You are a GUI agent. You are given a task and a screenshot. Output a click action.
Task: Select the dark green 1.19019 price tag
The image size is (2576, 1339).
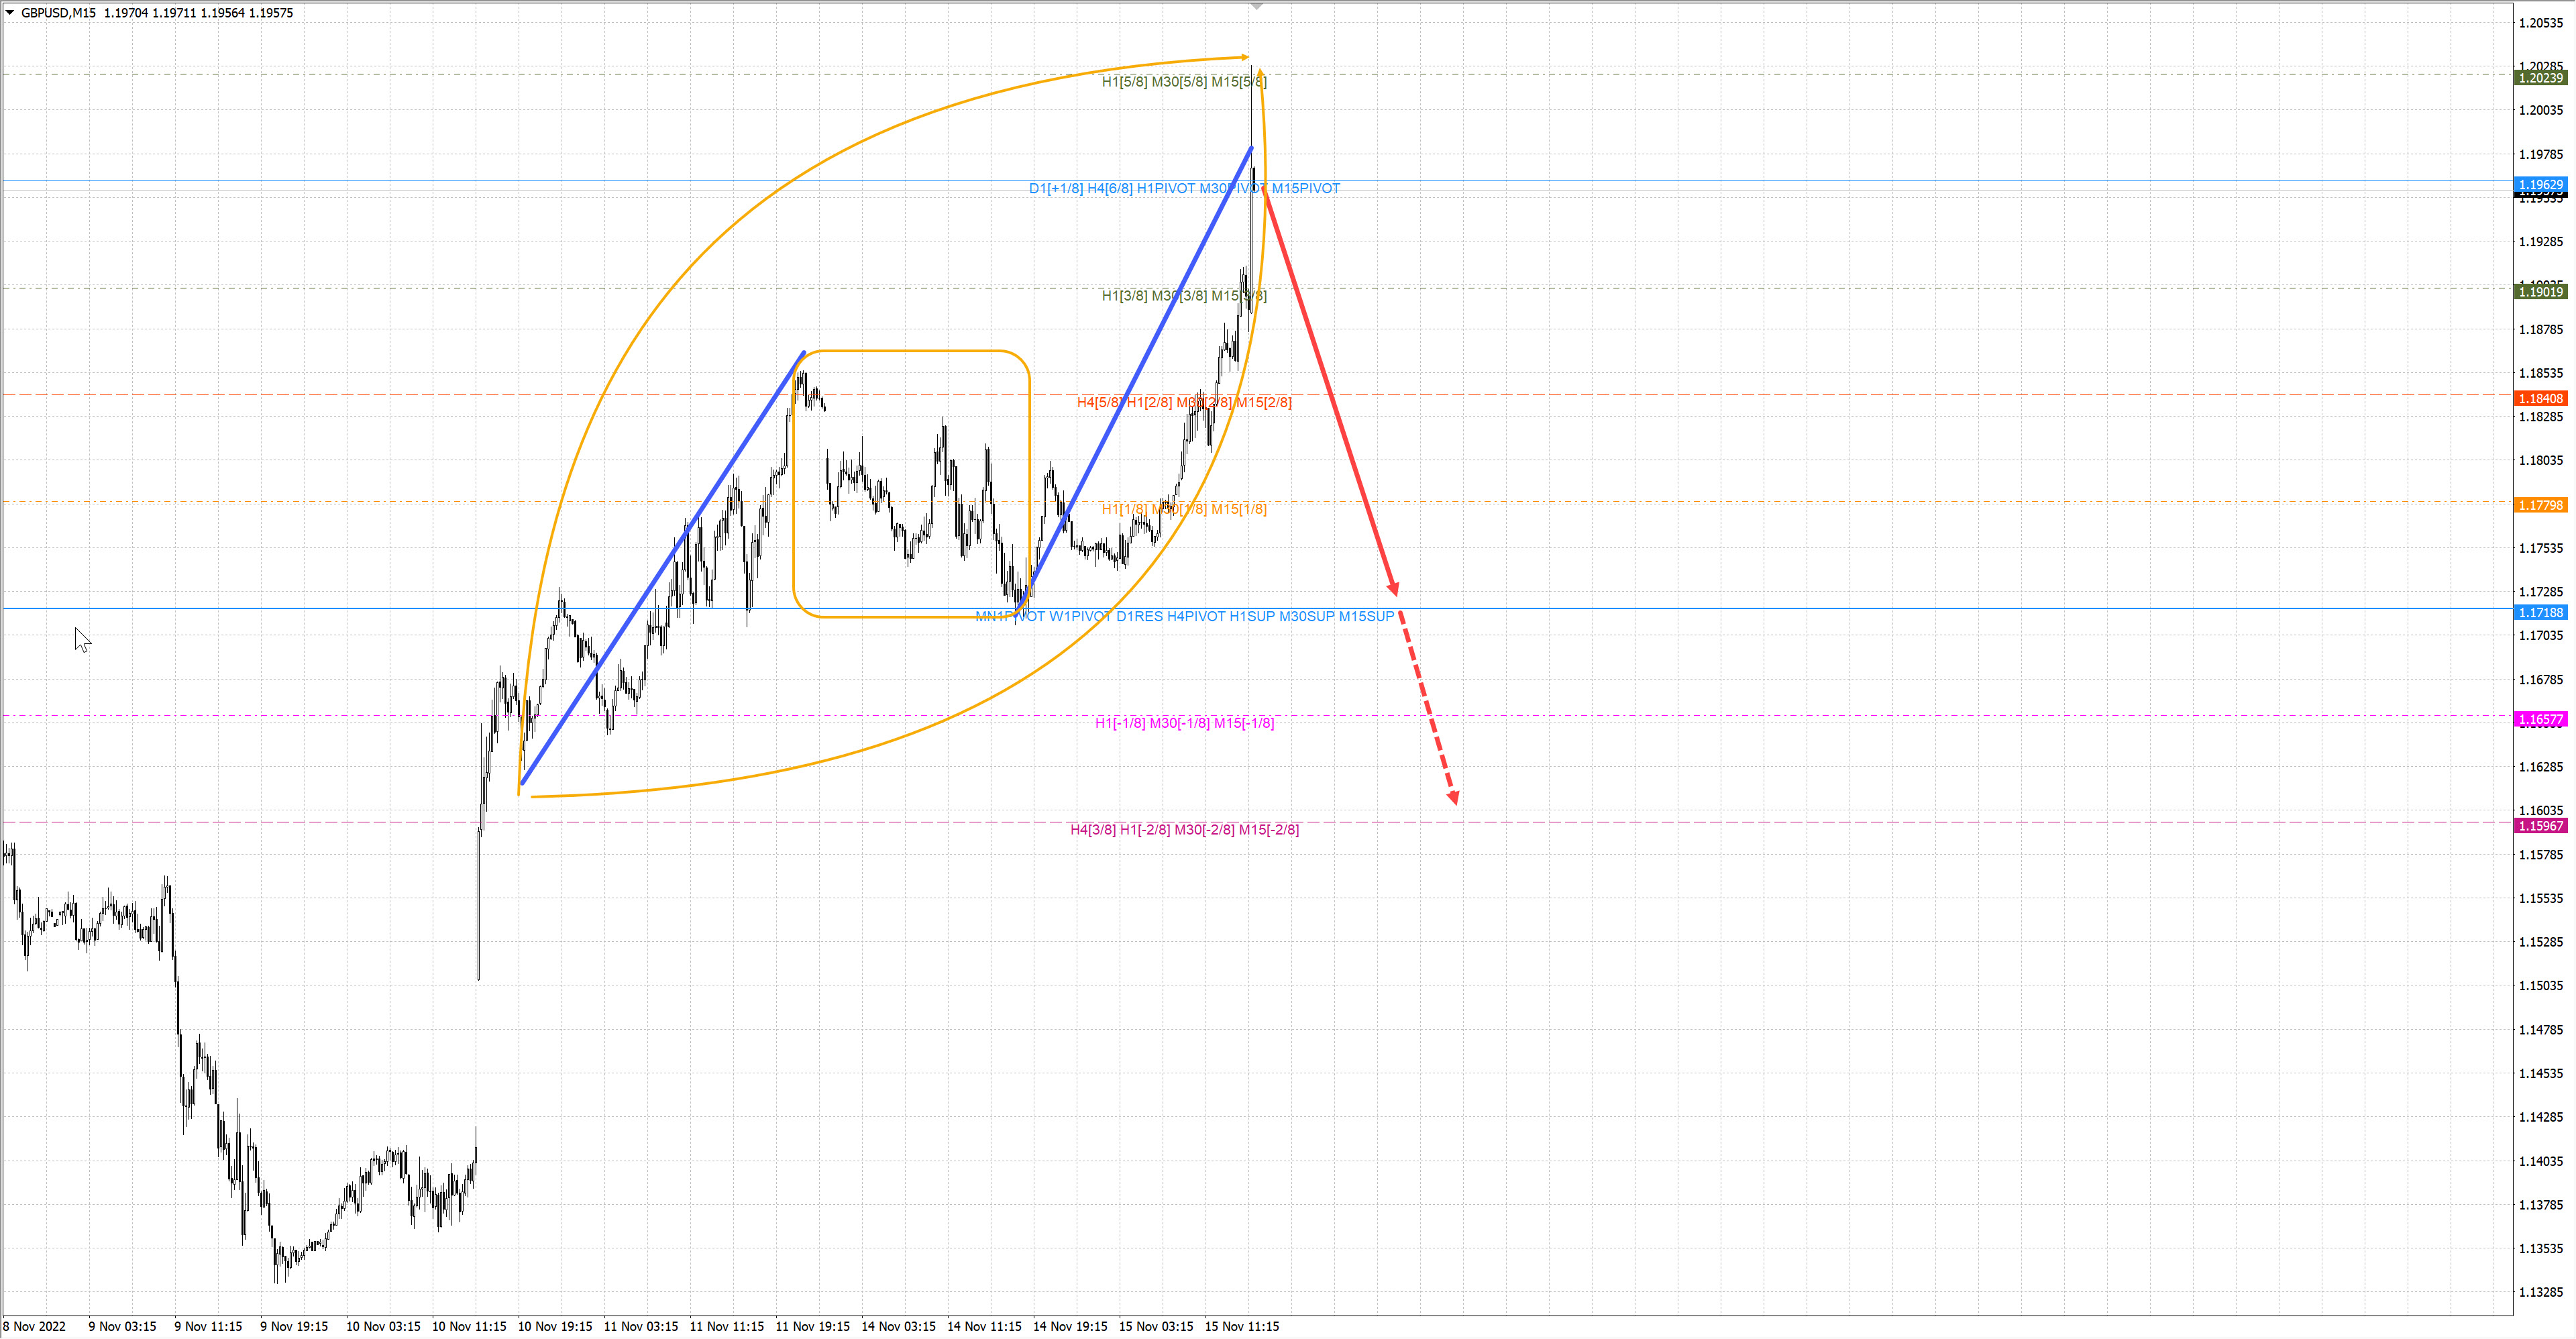[x=2540, y=292]
